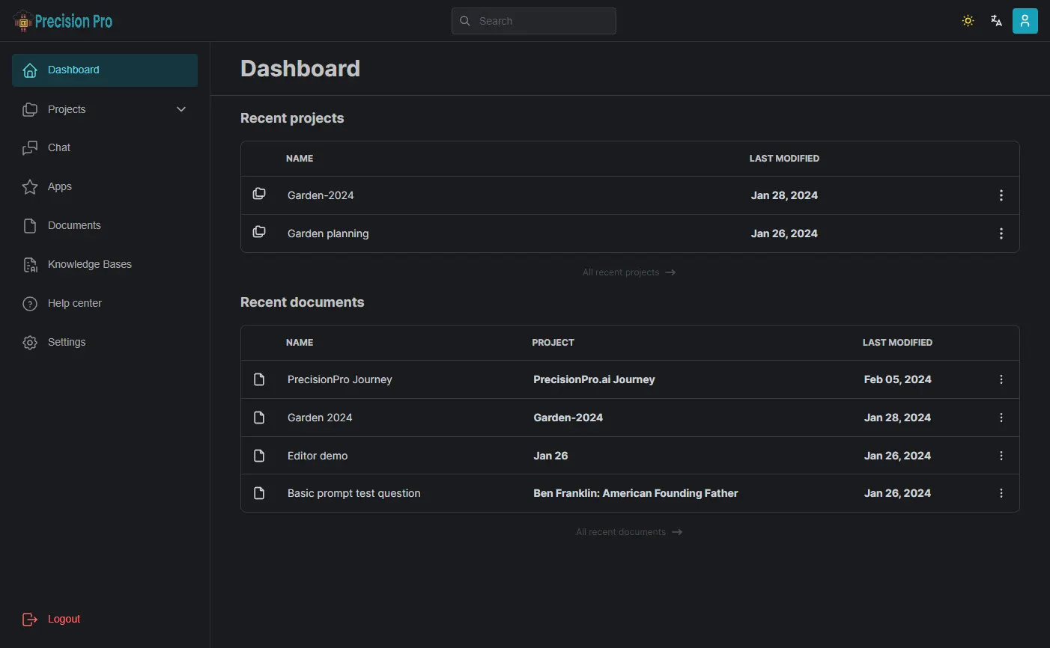Go to Apps via the star icon
Screen dimensions: 1050x648
(x=30, y=187)
